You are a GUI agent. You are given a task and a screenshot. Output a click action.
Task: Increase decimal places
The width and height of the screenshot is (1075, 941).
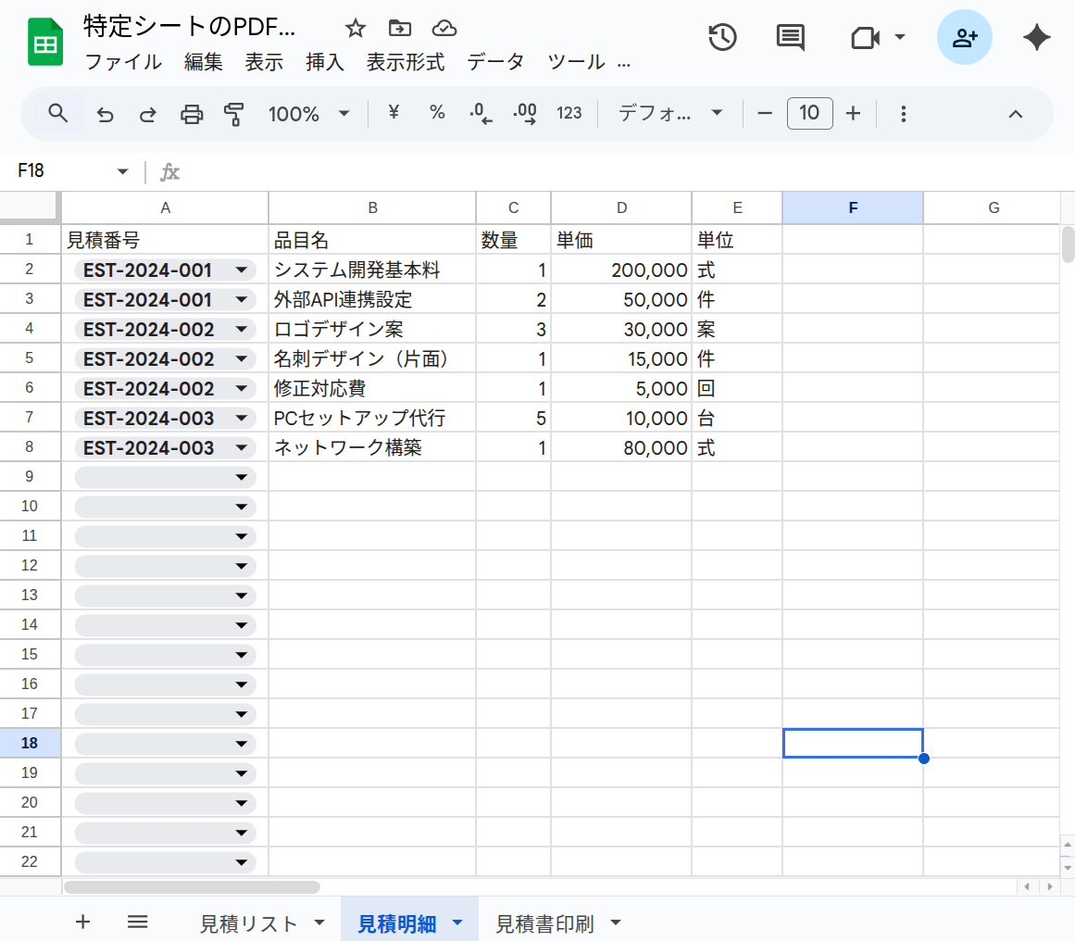525,113
